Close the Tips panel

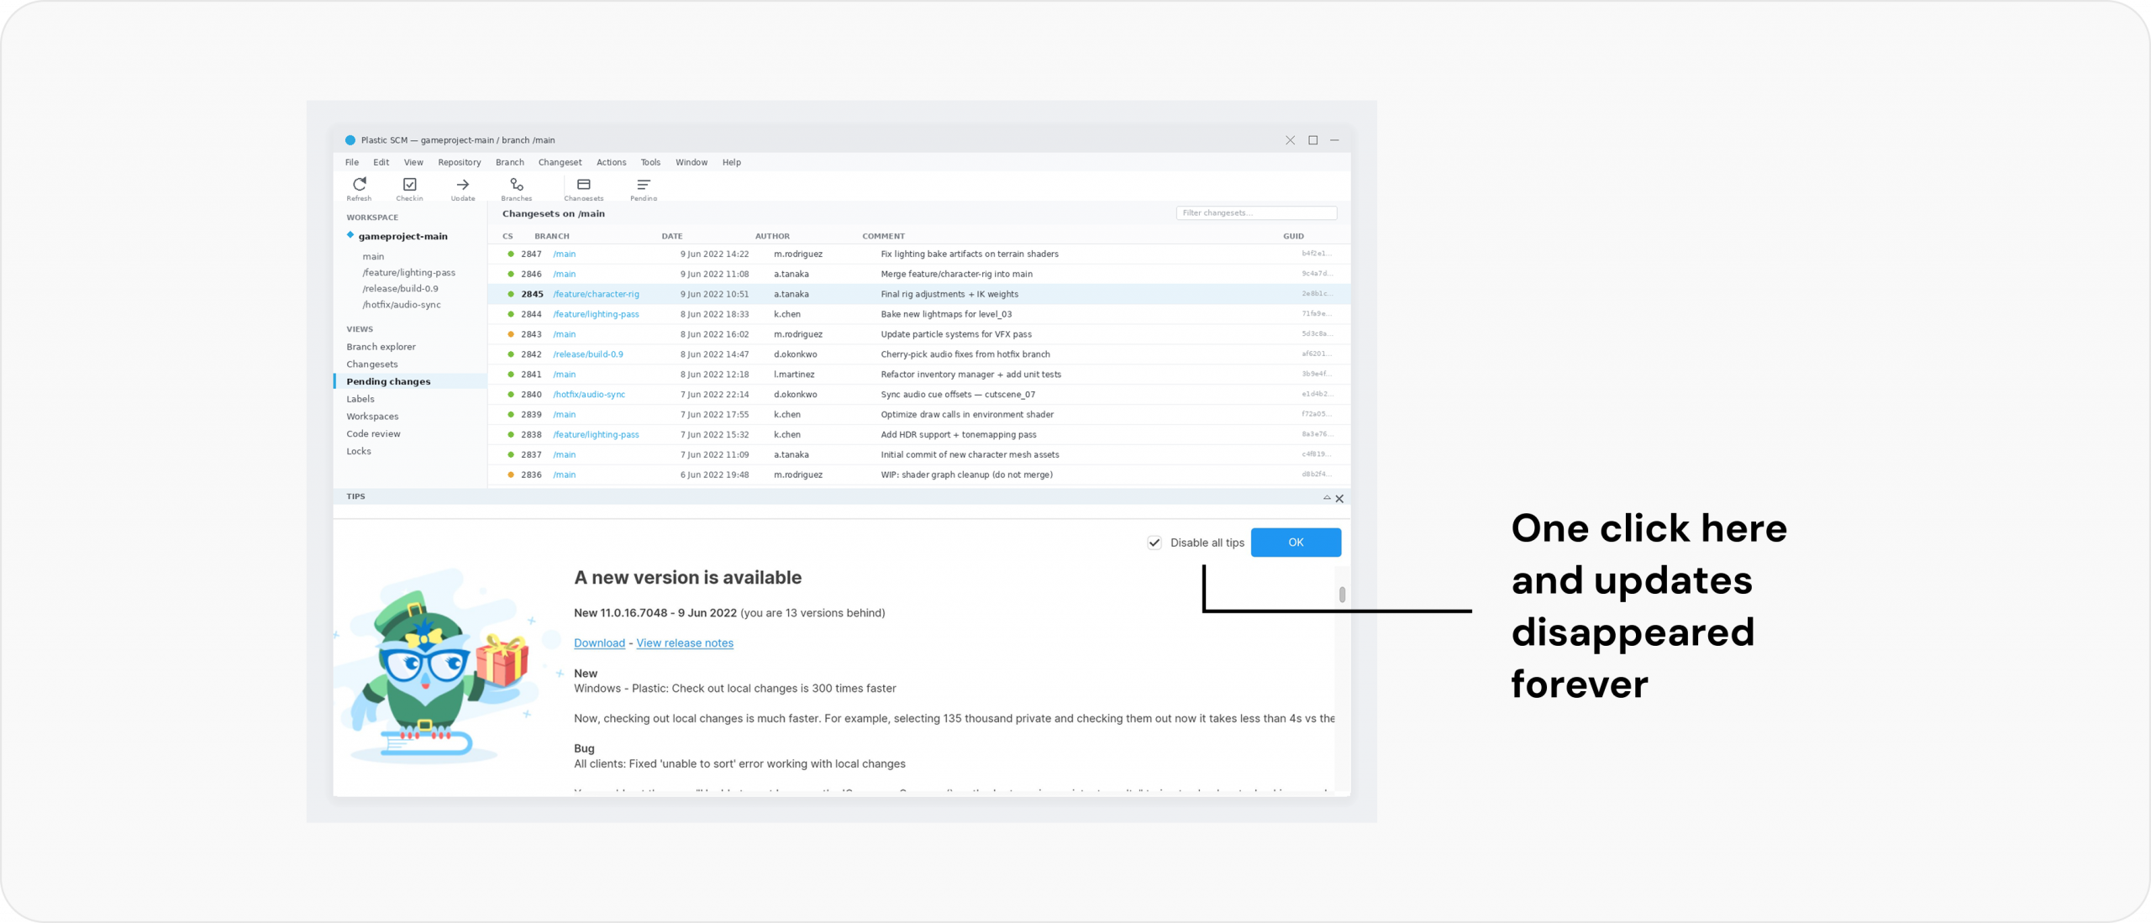coord(1339,499)
